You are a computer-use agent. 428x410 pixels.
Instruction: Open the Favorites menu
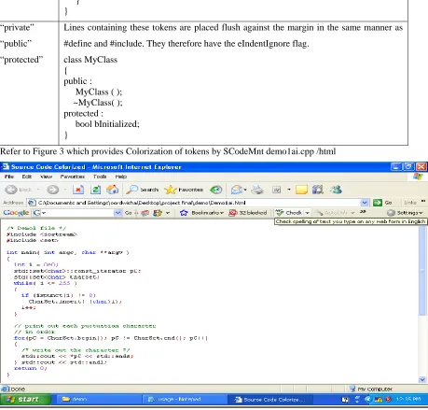pos(73,177)
